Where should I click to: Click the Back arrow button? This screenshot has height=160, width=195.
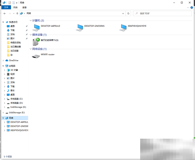[x=5, y=13]
